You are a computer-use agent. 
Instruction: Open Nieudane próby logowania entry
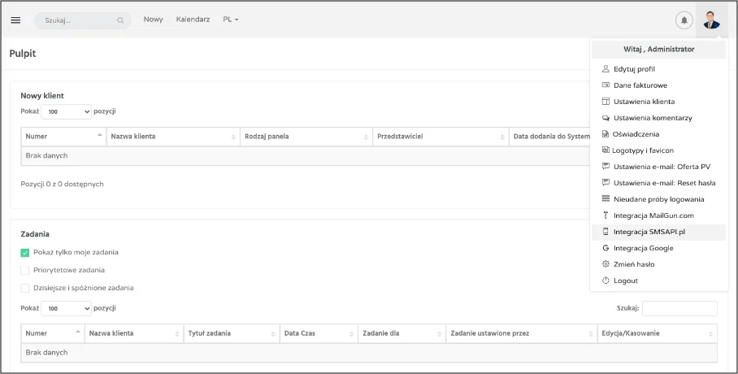(x=658, y=198)
